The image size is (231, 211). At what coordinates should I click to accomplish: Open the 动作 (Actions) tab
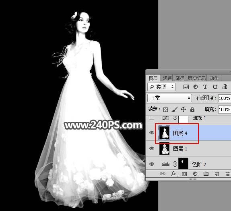coord(214,78)
